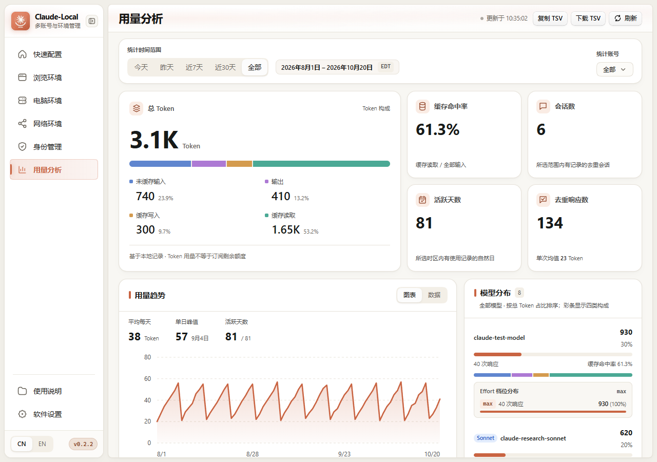Click the v0.2.2 version badge
Image resolution: width=657 pixels, height=462 pixels.
point(83,444)
